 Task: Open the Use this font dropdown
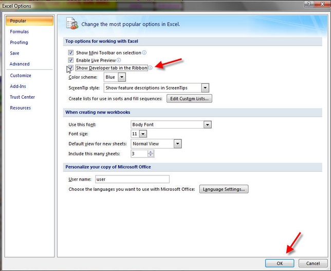[207, 124]
